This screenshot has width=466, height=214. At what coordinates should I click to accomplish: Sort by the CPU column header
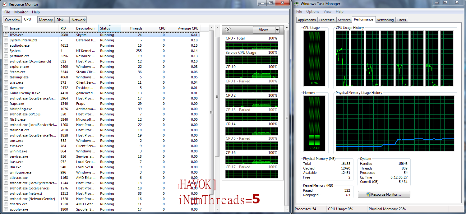click(x=156, y=28)
